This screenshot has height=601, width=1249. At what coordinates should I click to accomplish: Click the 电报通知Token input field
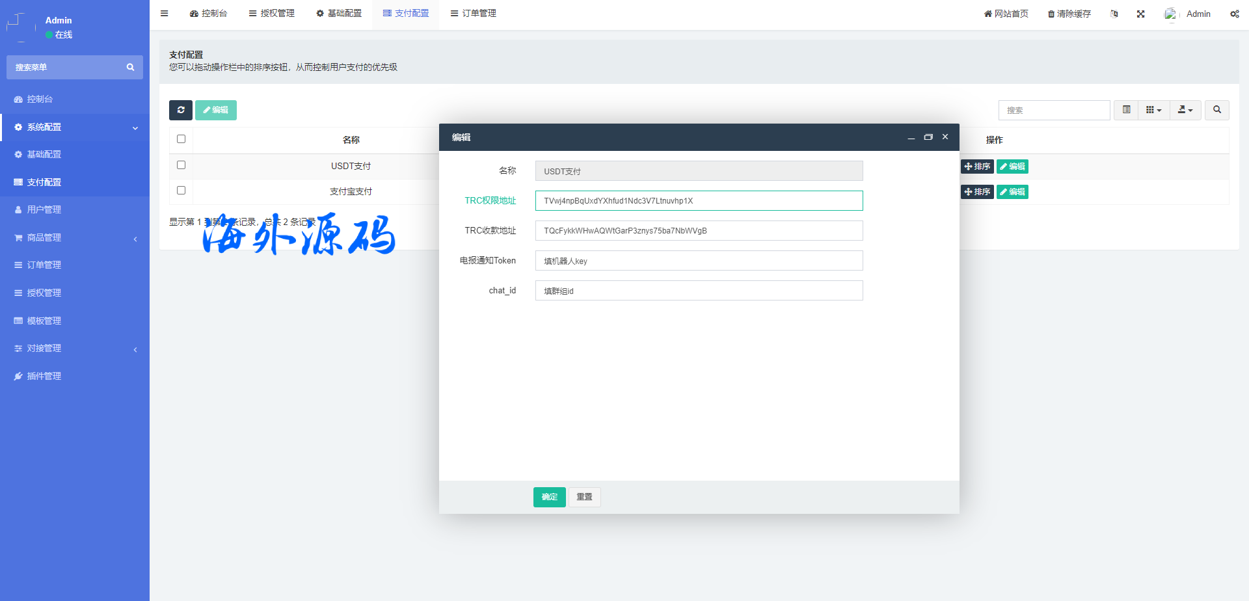(699, 261)
